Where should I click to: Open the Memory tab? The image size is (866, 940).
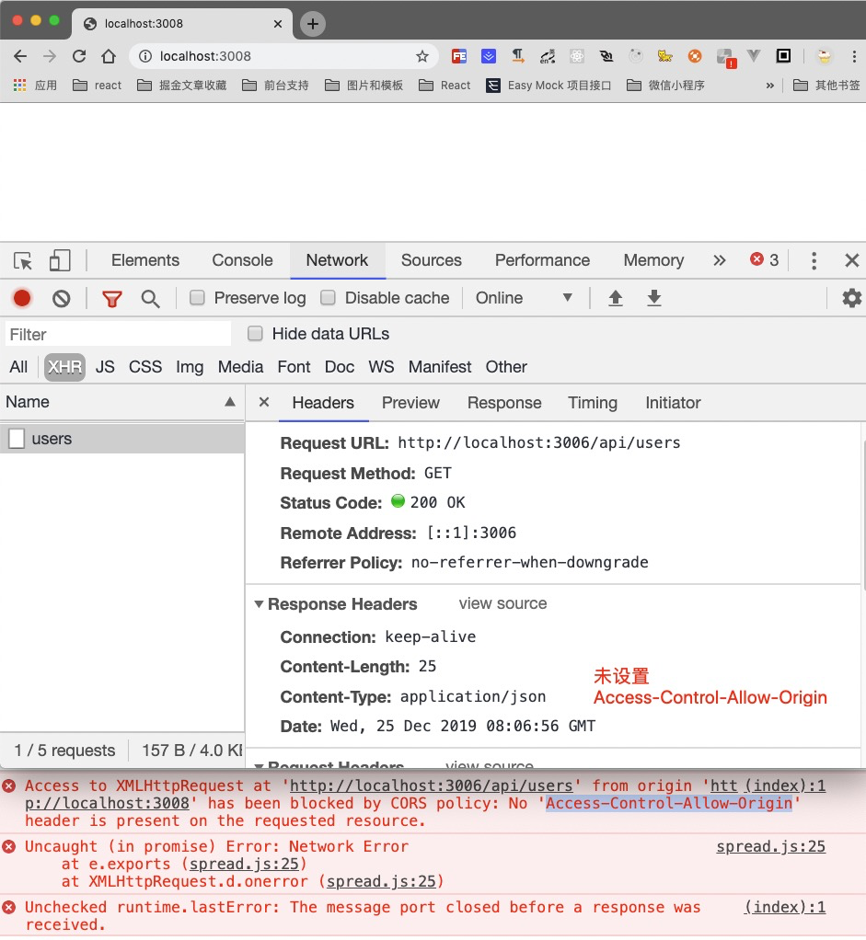tap(653, 260)
